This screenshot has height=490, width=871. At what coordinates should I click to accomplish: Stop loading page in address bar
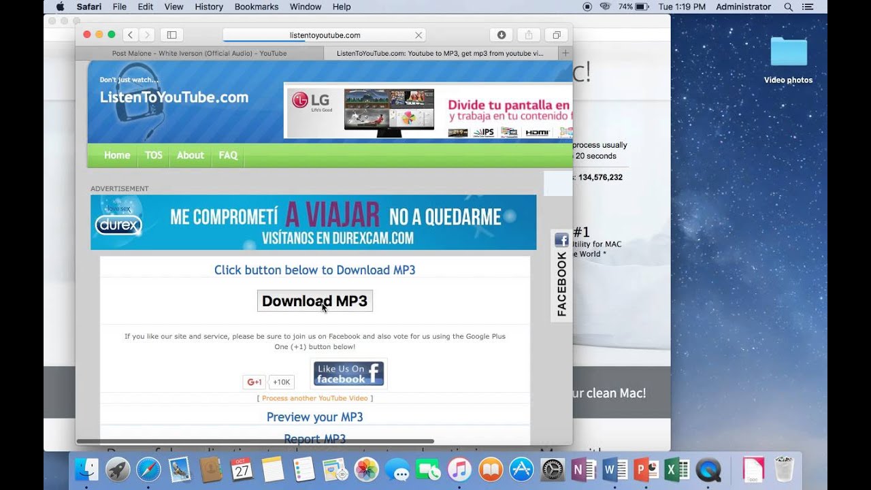418,35
